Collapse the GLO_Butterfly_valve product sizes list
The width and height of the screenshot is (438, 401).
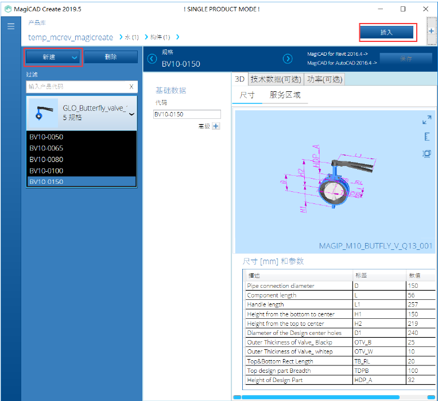(x=131, y=114)
